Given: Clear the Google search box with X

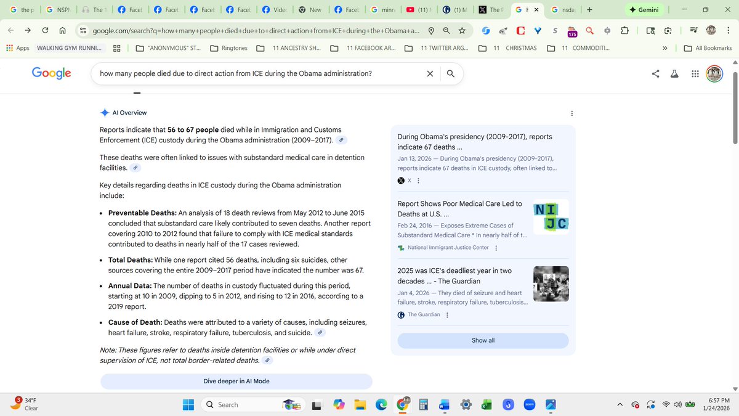Looking at the screenshot, I should pos(430,73).
